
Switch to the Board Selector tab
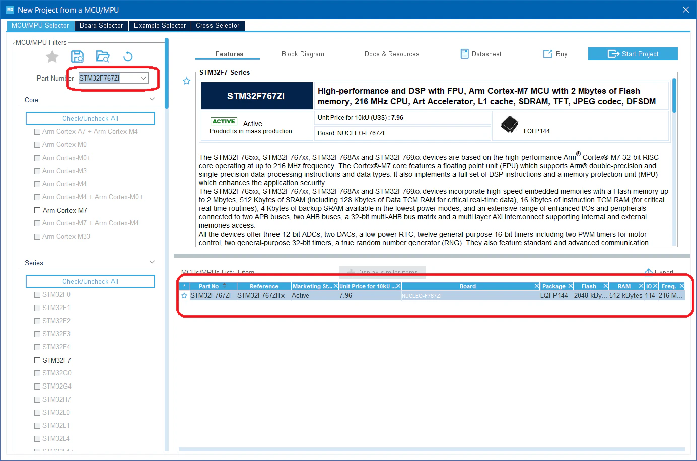101,26
